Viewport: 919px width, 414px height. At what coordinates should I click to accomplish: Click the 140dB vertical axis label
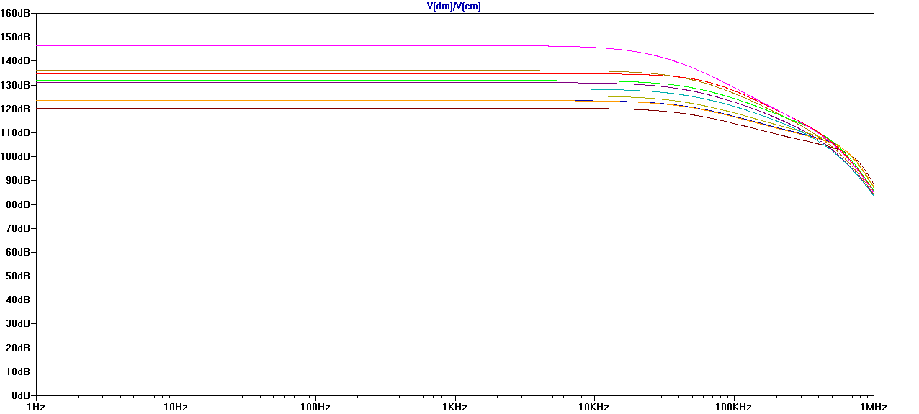pos(15,61)
